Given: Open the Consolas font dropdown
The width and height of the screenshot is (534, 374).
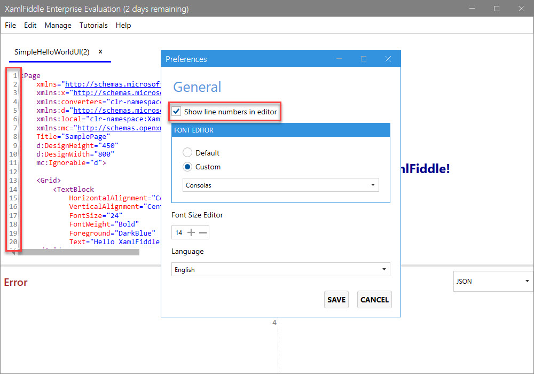Looking at the screenshot, I should tap(281, 185).
